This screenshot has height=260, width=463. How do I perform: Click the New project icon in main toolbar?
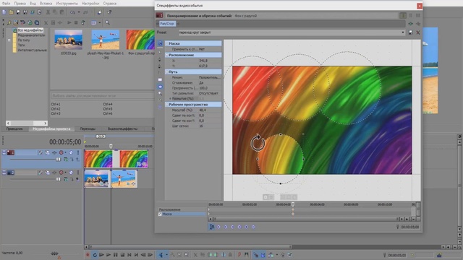pyautogui.click(x=4, y=12)
